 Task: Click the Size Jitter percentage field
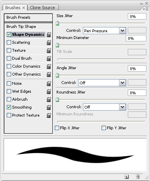[x=137, y=17]
